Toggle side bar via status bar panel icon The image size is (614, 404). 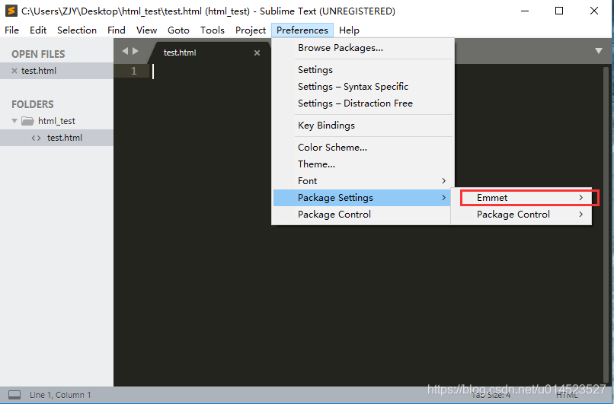14,395
